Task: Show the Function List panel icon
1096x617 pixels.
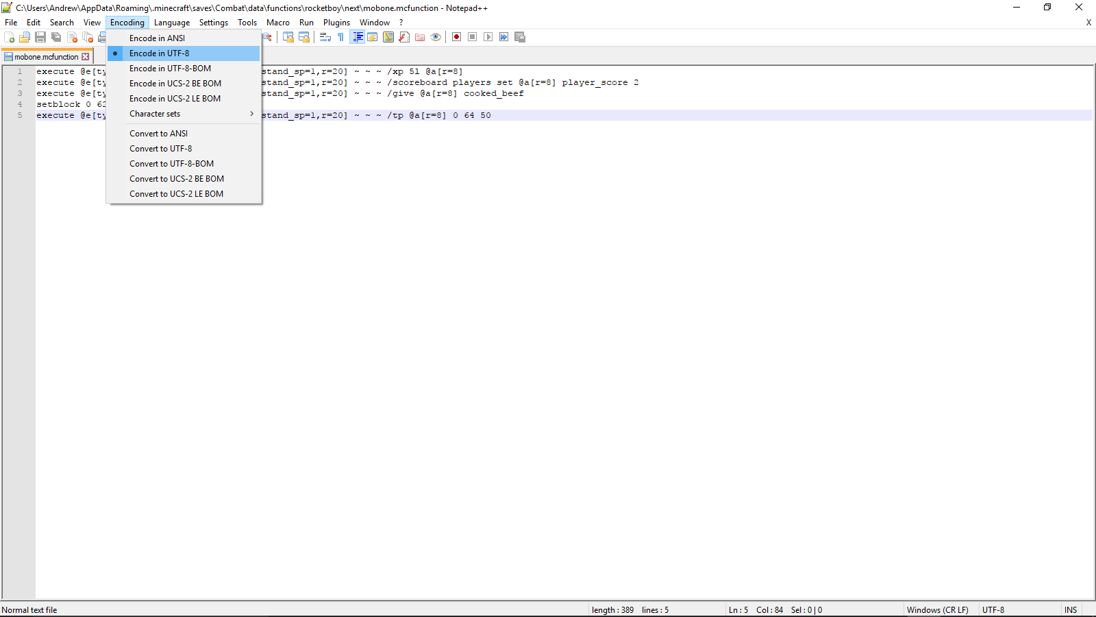Action: click(404, 37)
